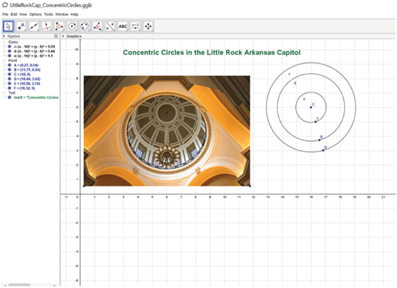Toggle visibility of point A
The height and width of the screenshot is (288, 397).
[9, 65]
